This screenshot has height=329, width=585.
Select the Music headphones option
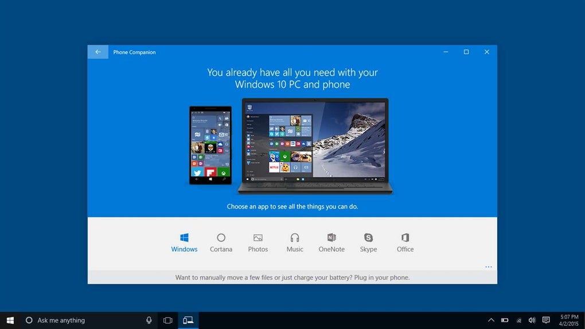pyautogui.click(x=295, y=242)
